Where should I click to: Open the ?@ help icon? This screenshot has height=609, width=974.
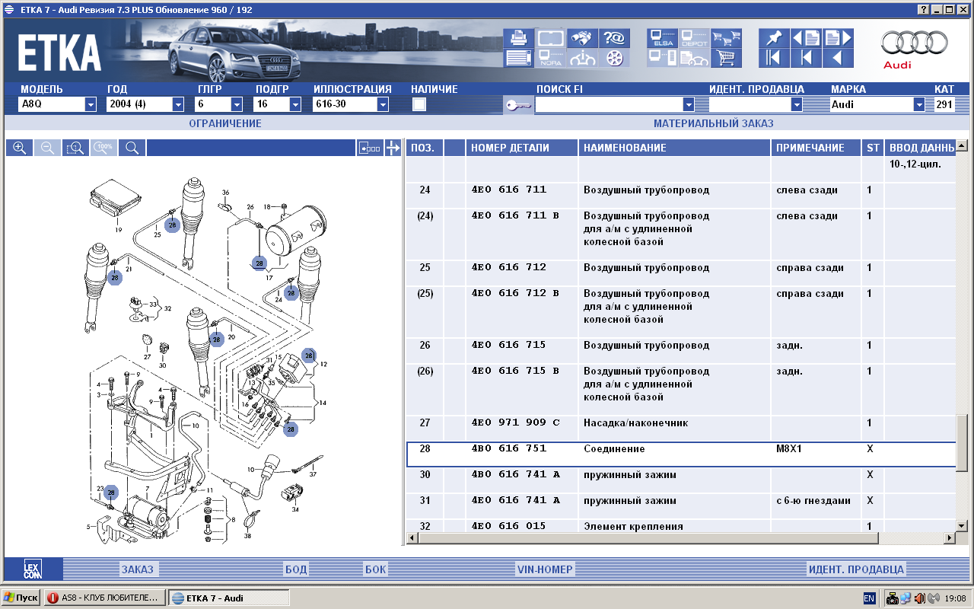click(x=613, y=38)
